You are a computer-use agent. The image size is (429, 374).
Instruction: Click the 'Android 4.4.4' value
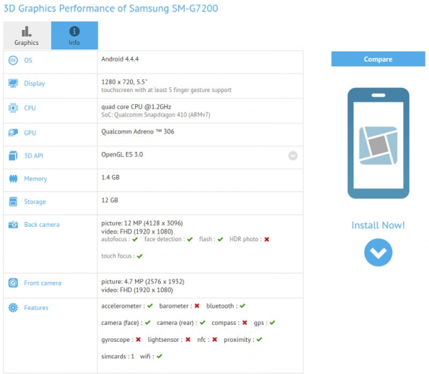(x=120, y=59)
